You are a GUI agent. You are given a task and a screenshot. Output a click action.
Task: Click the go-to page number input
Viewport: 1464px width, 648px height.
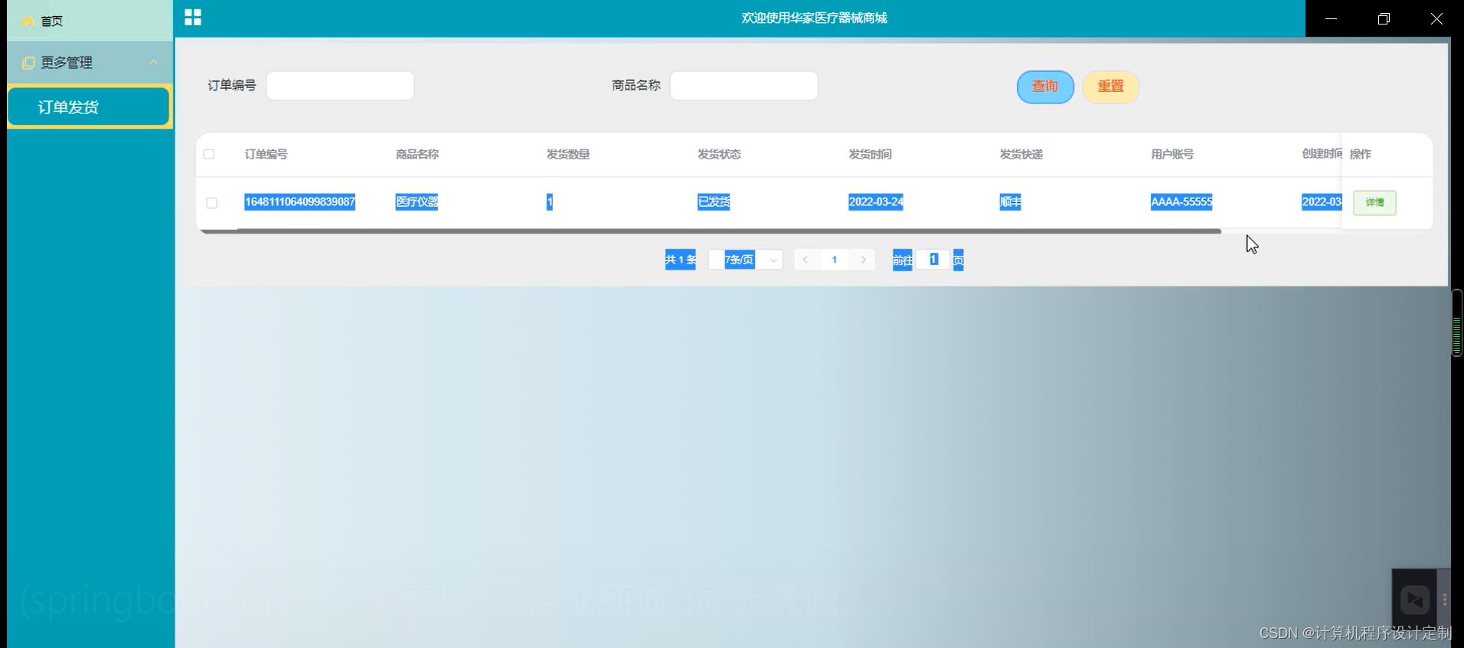[933, 260]
